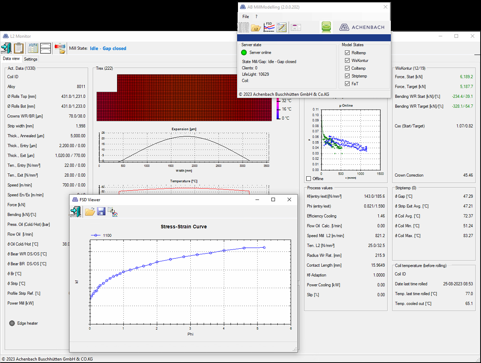Click the Trex red heat map grid
481x363 pixels.
tap(184, 97)
